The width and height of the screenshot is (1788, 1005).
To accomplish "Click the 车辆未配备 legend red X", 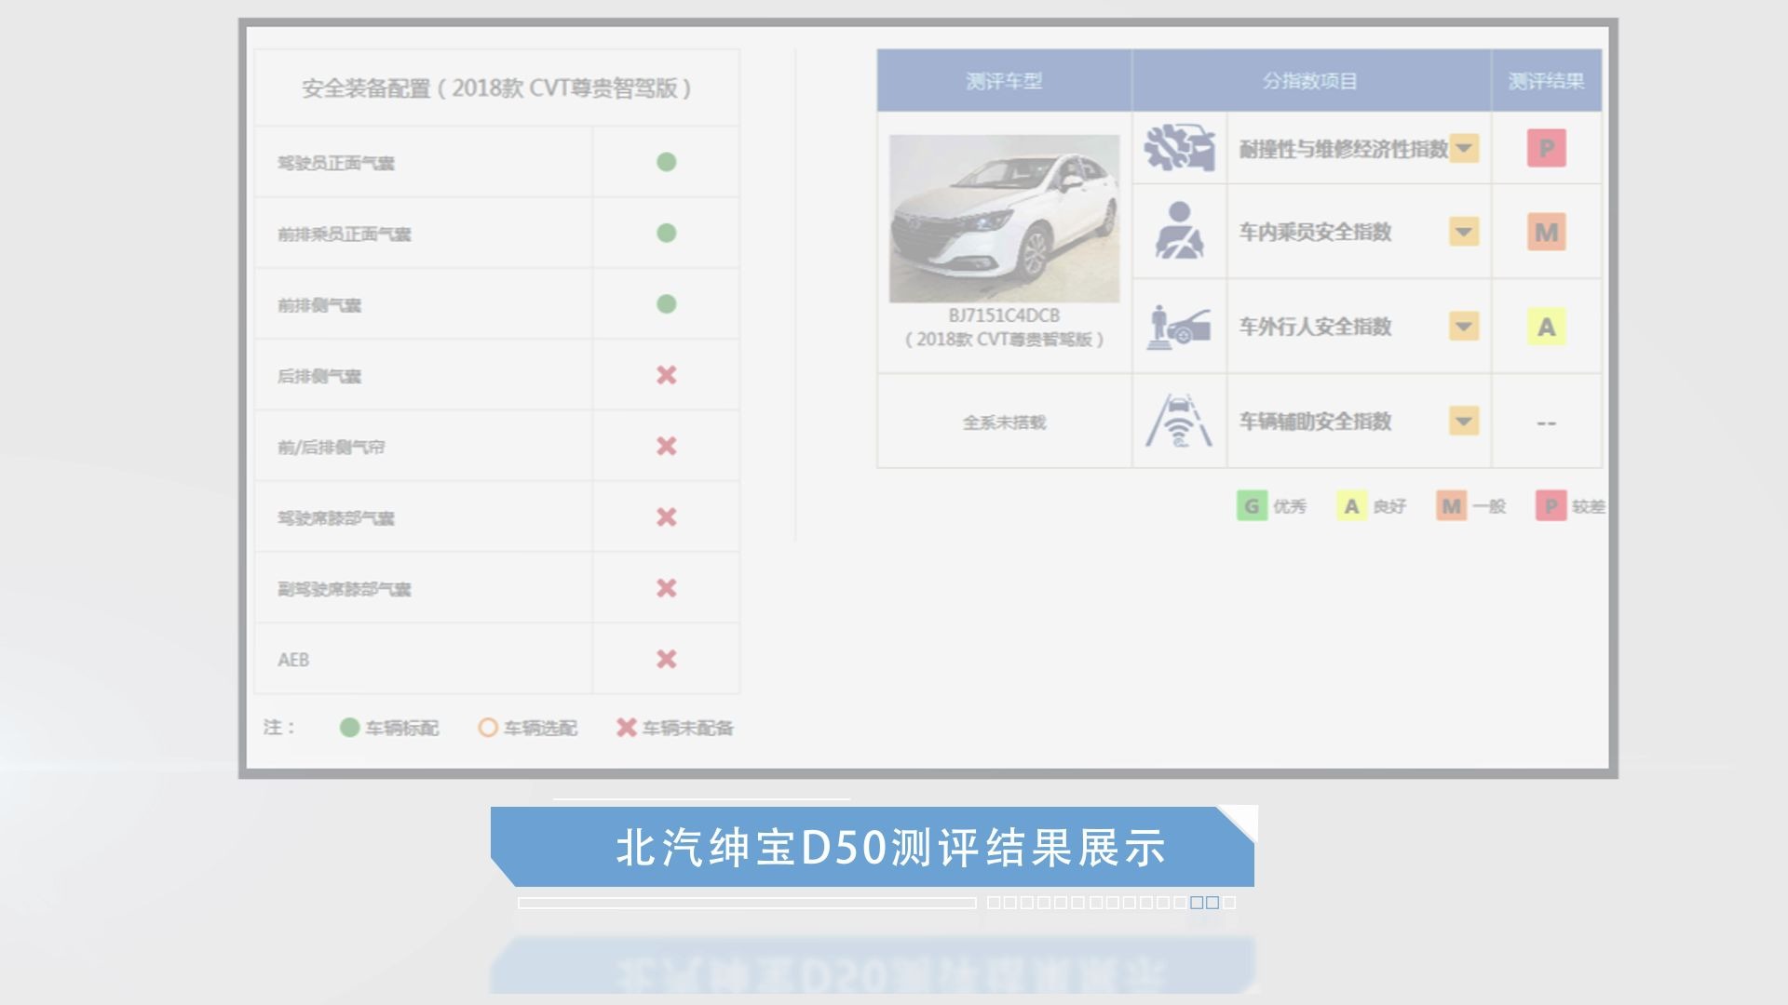I will tap(627, 728).
